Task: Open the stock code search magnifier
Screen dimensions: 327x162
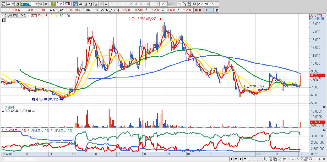Action: pos(40,4)
